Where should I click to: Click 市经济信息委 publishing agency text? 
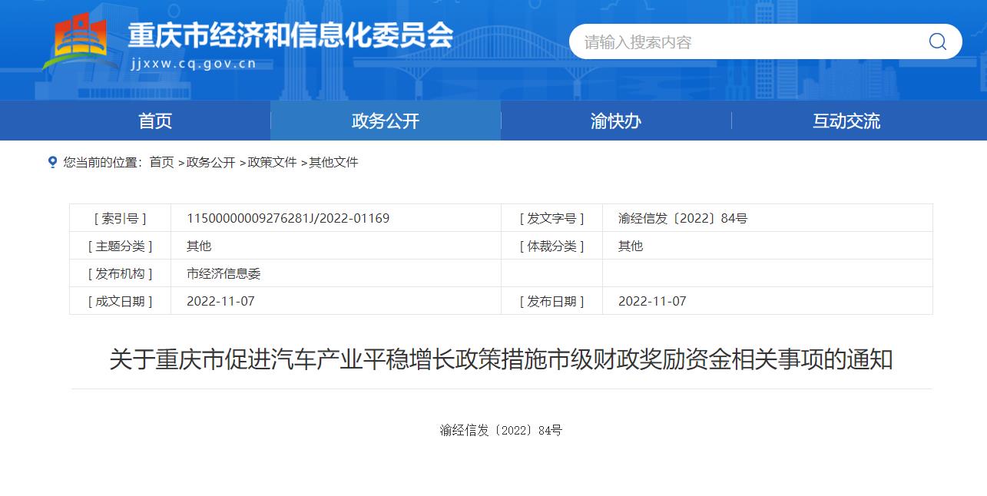point(224,273)
